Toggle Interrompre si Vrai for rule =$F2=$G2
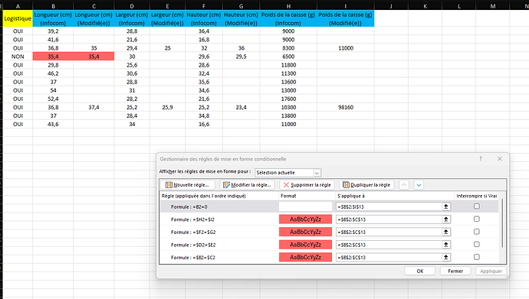The width and height of the screenshot is (529, 299). click(476, 232)
